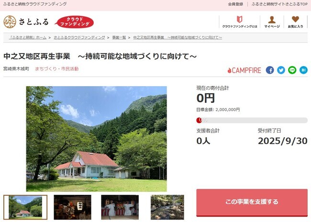
Task: Select the lantern festival thumbnail
Action: click(73, 207)
